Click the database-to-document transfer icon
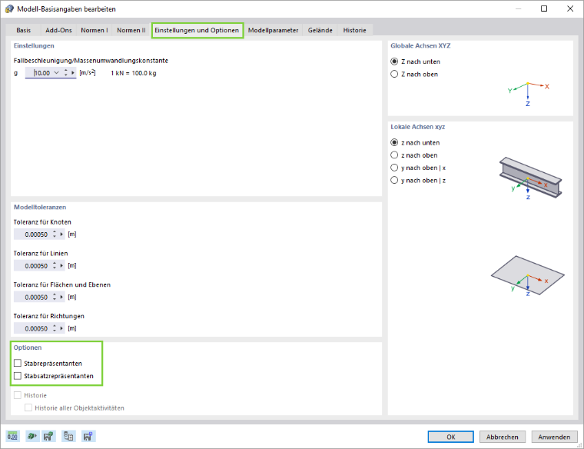This screenshot has width=584, height=449. click(68, 436)
